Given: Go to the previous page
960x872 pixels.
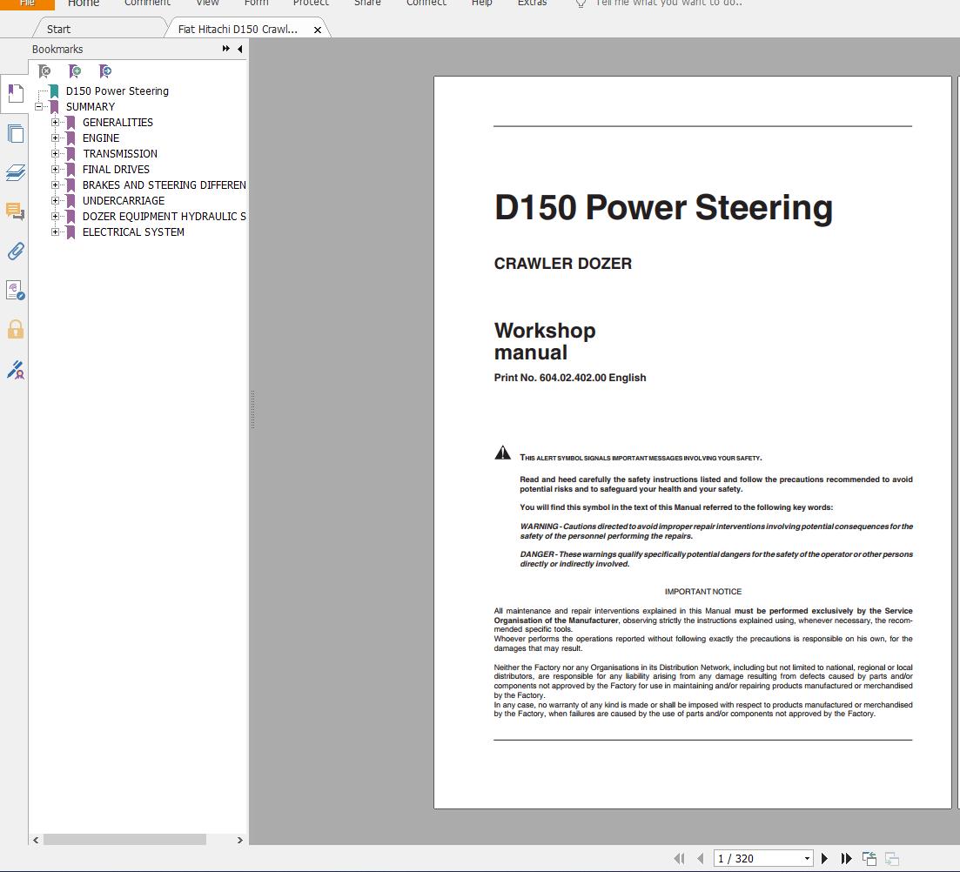Looking at the screenshot, I should tap(700, 859).
